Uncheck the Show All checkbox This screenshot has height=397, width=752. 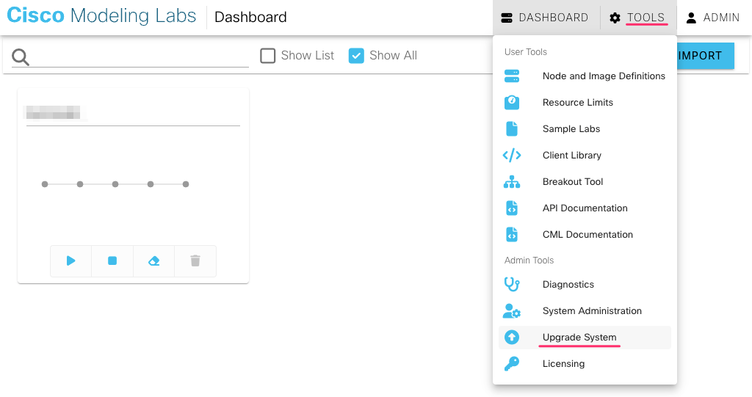coord(356,56)
